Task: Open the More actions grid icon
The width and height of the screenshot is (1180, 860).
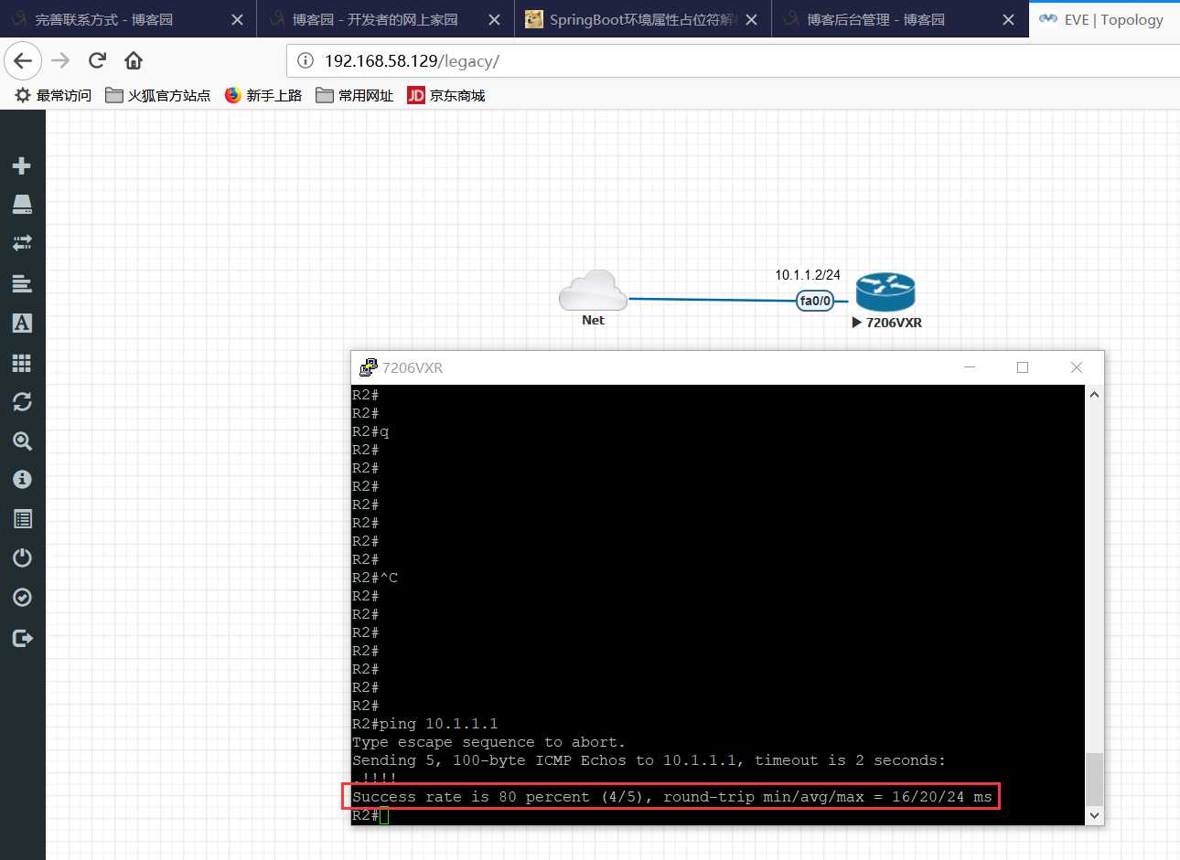Action: click(22, 363)
